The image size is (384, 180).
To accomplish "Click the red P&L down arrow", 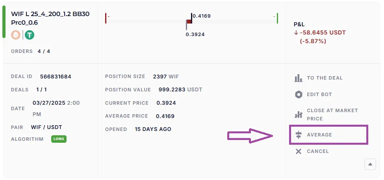I will point(296,33).
